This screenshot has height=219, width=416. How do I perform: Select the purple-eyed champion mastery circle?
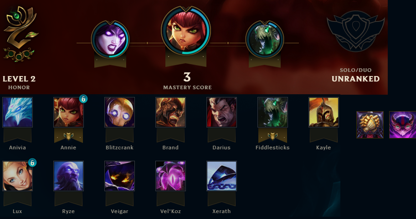110,40
